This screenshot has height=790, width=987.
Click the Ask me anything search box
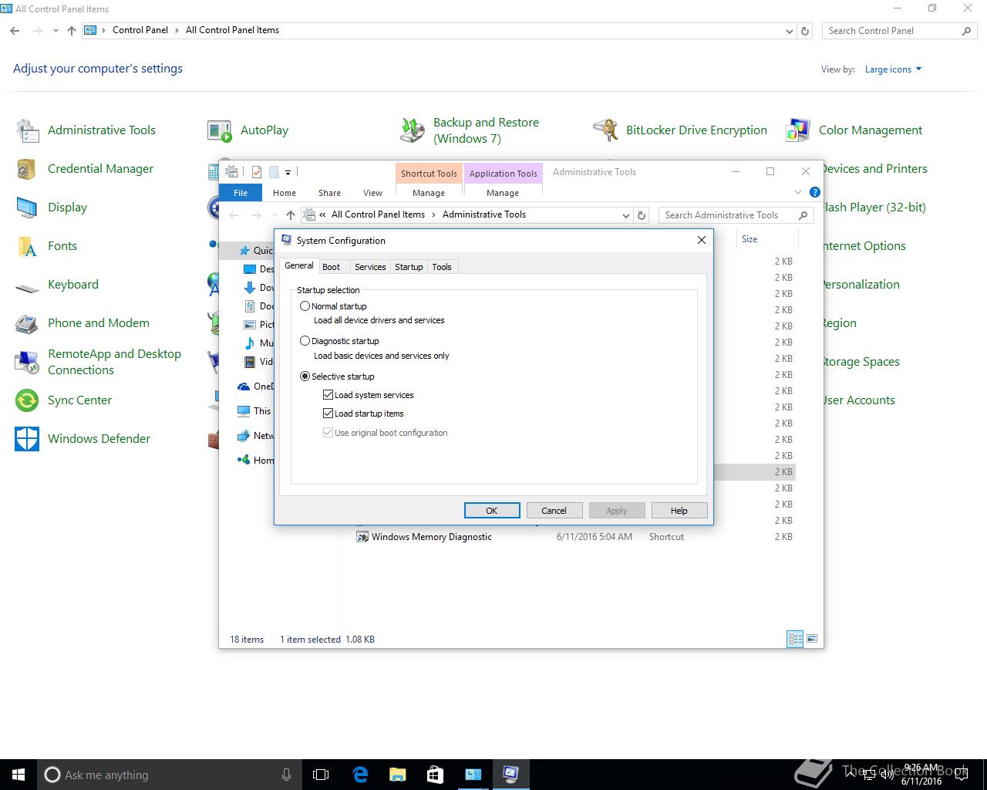point(168,775)
